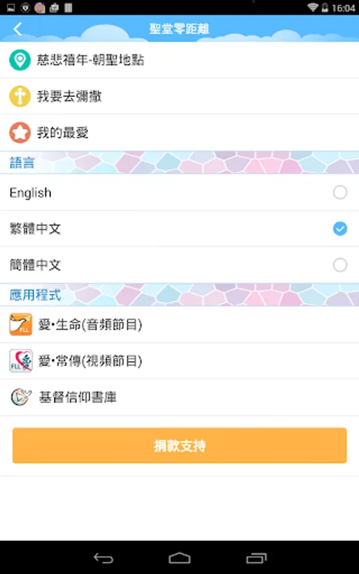Open the 基督信仰書庫 app icon
This screenshot has width=359, height=574.
[20, 397]
